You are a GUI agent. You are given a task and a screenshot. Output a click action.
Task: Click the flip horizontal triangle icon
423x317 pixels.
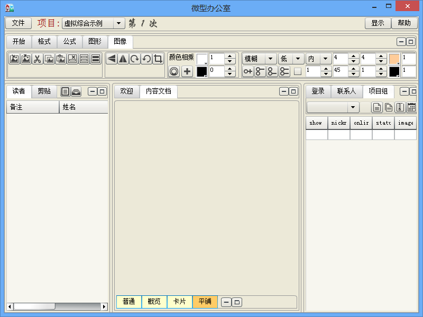tap(124, 59)
